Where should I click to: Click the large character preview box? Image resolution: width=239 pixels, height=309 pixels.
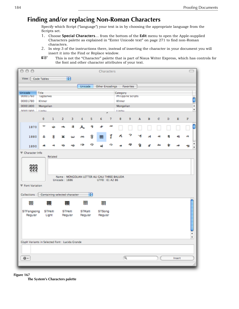(x=33, y=169)
